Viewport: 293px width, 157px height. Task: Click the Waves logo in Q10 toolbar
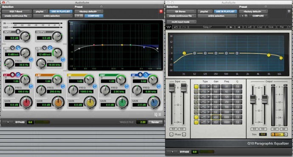pyautogui.click(x=169, y=27)
